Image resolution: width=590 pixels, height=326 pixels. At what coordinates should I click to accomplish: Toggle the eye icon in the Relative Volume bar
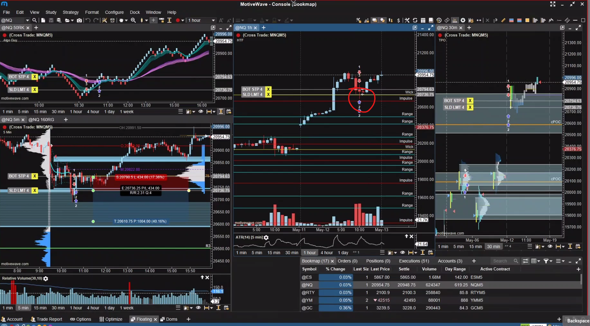(198, 308)
